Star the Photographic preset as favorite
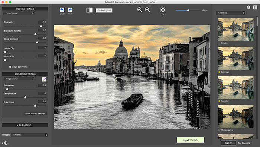The image size is (260, 147). click(219, 130)
